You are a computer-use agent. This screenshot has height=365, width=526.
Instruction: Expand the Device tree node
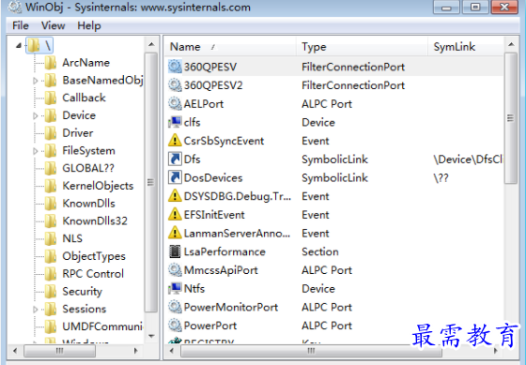pyautogui.click(x=36, y=115)
